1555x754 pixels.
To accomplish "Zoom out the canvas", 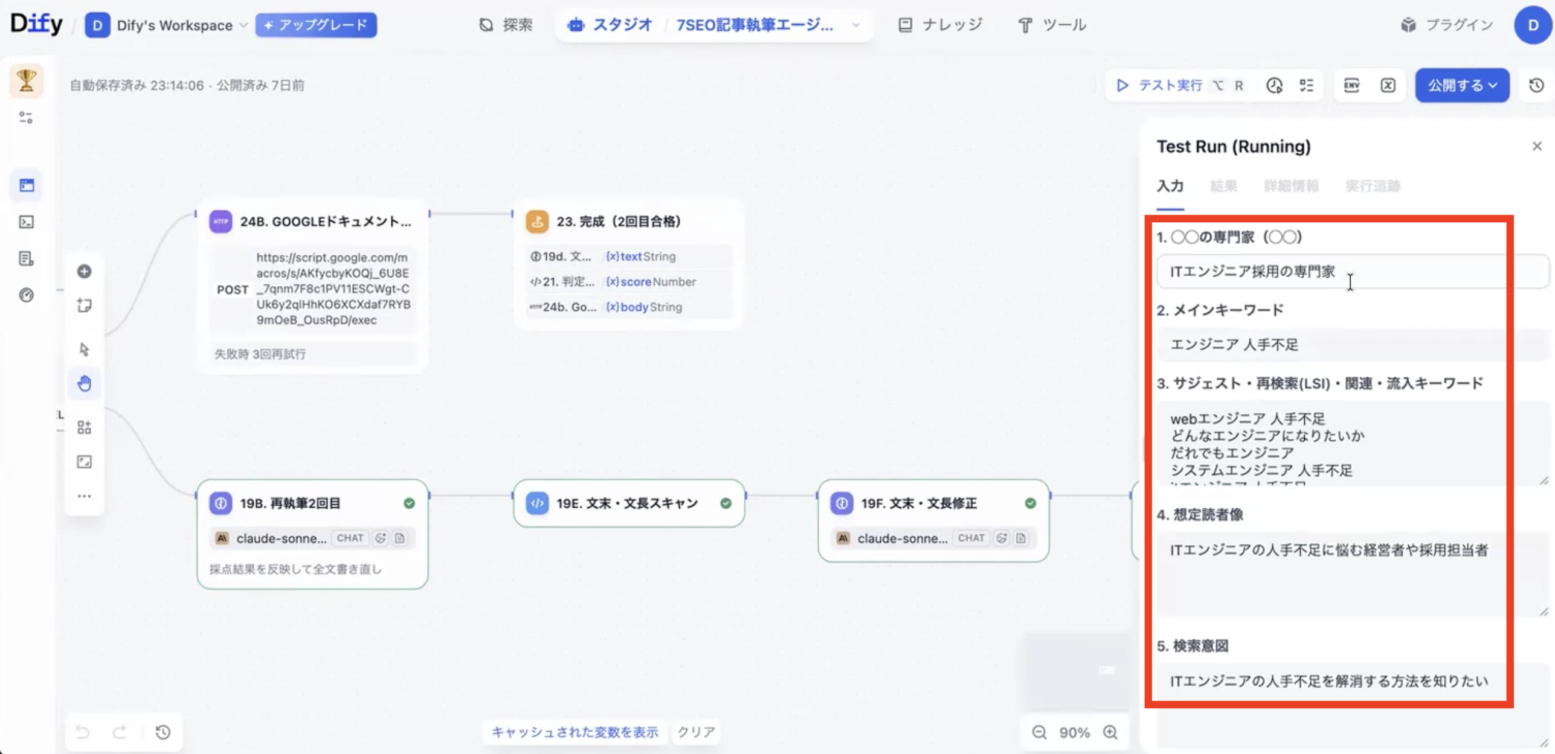I will [x=1039, y=732].
